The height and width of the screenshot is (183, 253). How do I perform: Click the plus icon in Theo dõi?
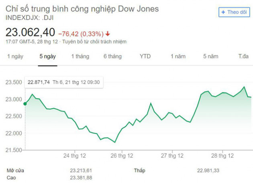coord(223,12)
